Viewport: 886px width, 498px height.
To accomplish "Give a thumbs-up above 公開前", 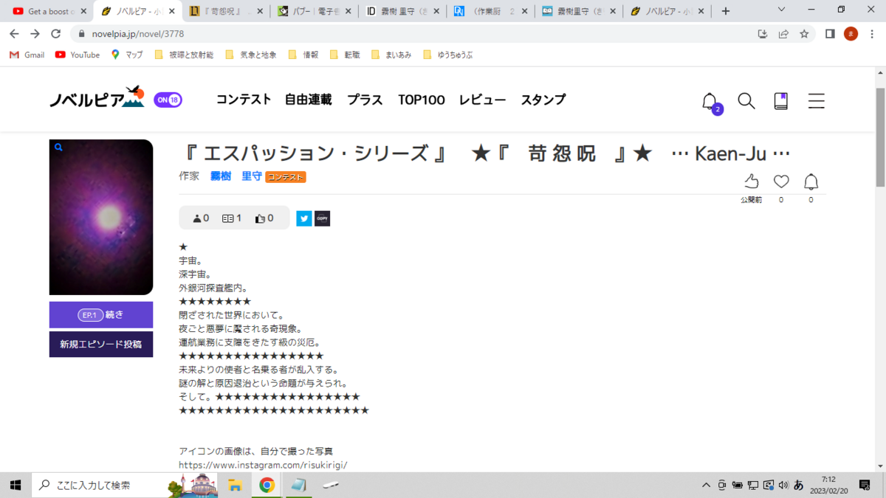I will pyautogui.click(x=751, y=180).
